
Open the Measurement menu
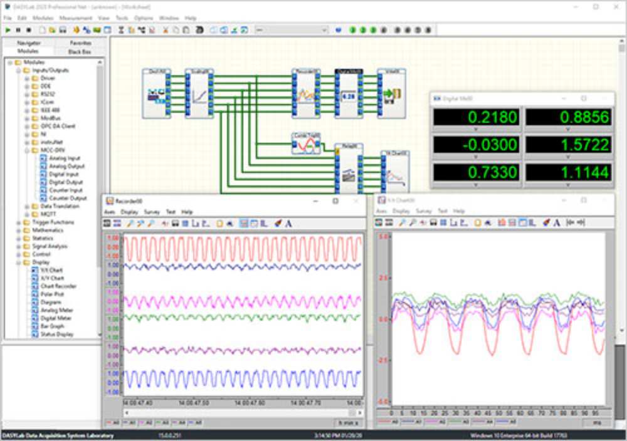(75, 18)
